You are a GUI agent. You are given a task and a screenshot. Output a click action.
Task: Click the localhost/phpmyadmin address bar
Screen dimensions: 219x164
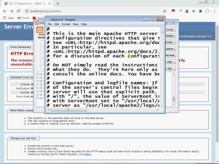(x=94, y=11)
